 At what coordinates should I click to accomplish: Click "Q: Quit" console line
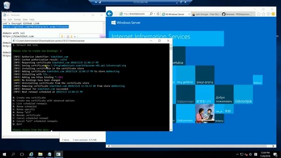17,124
